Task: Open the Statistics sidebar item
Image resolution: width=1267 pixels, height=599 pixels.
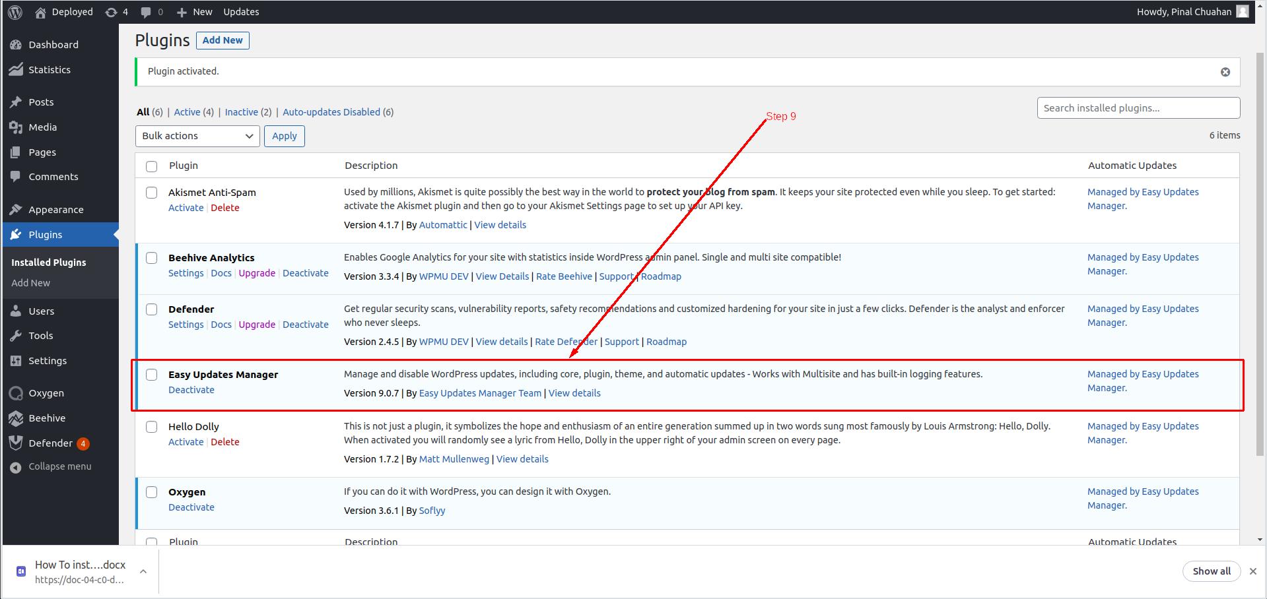Action: (x=50, y=69)
